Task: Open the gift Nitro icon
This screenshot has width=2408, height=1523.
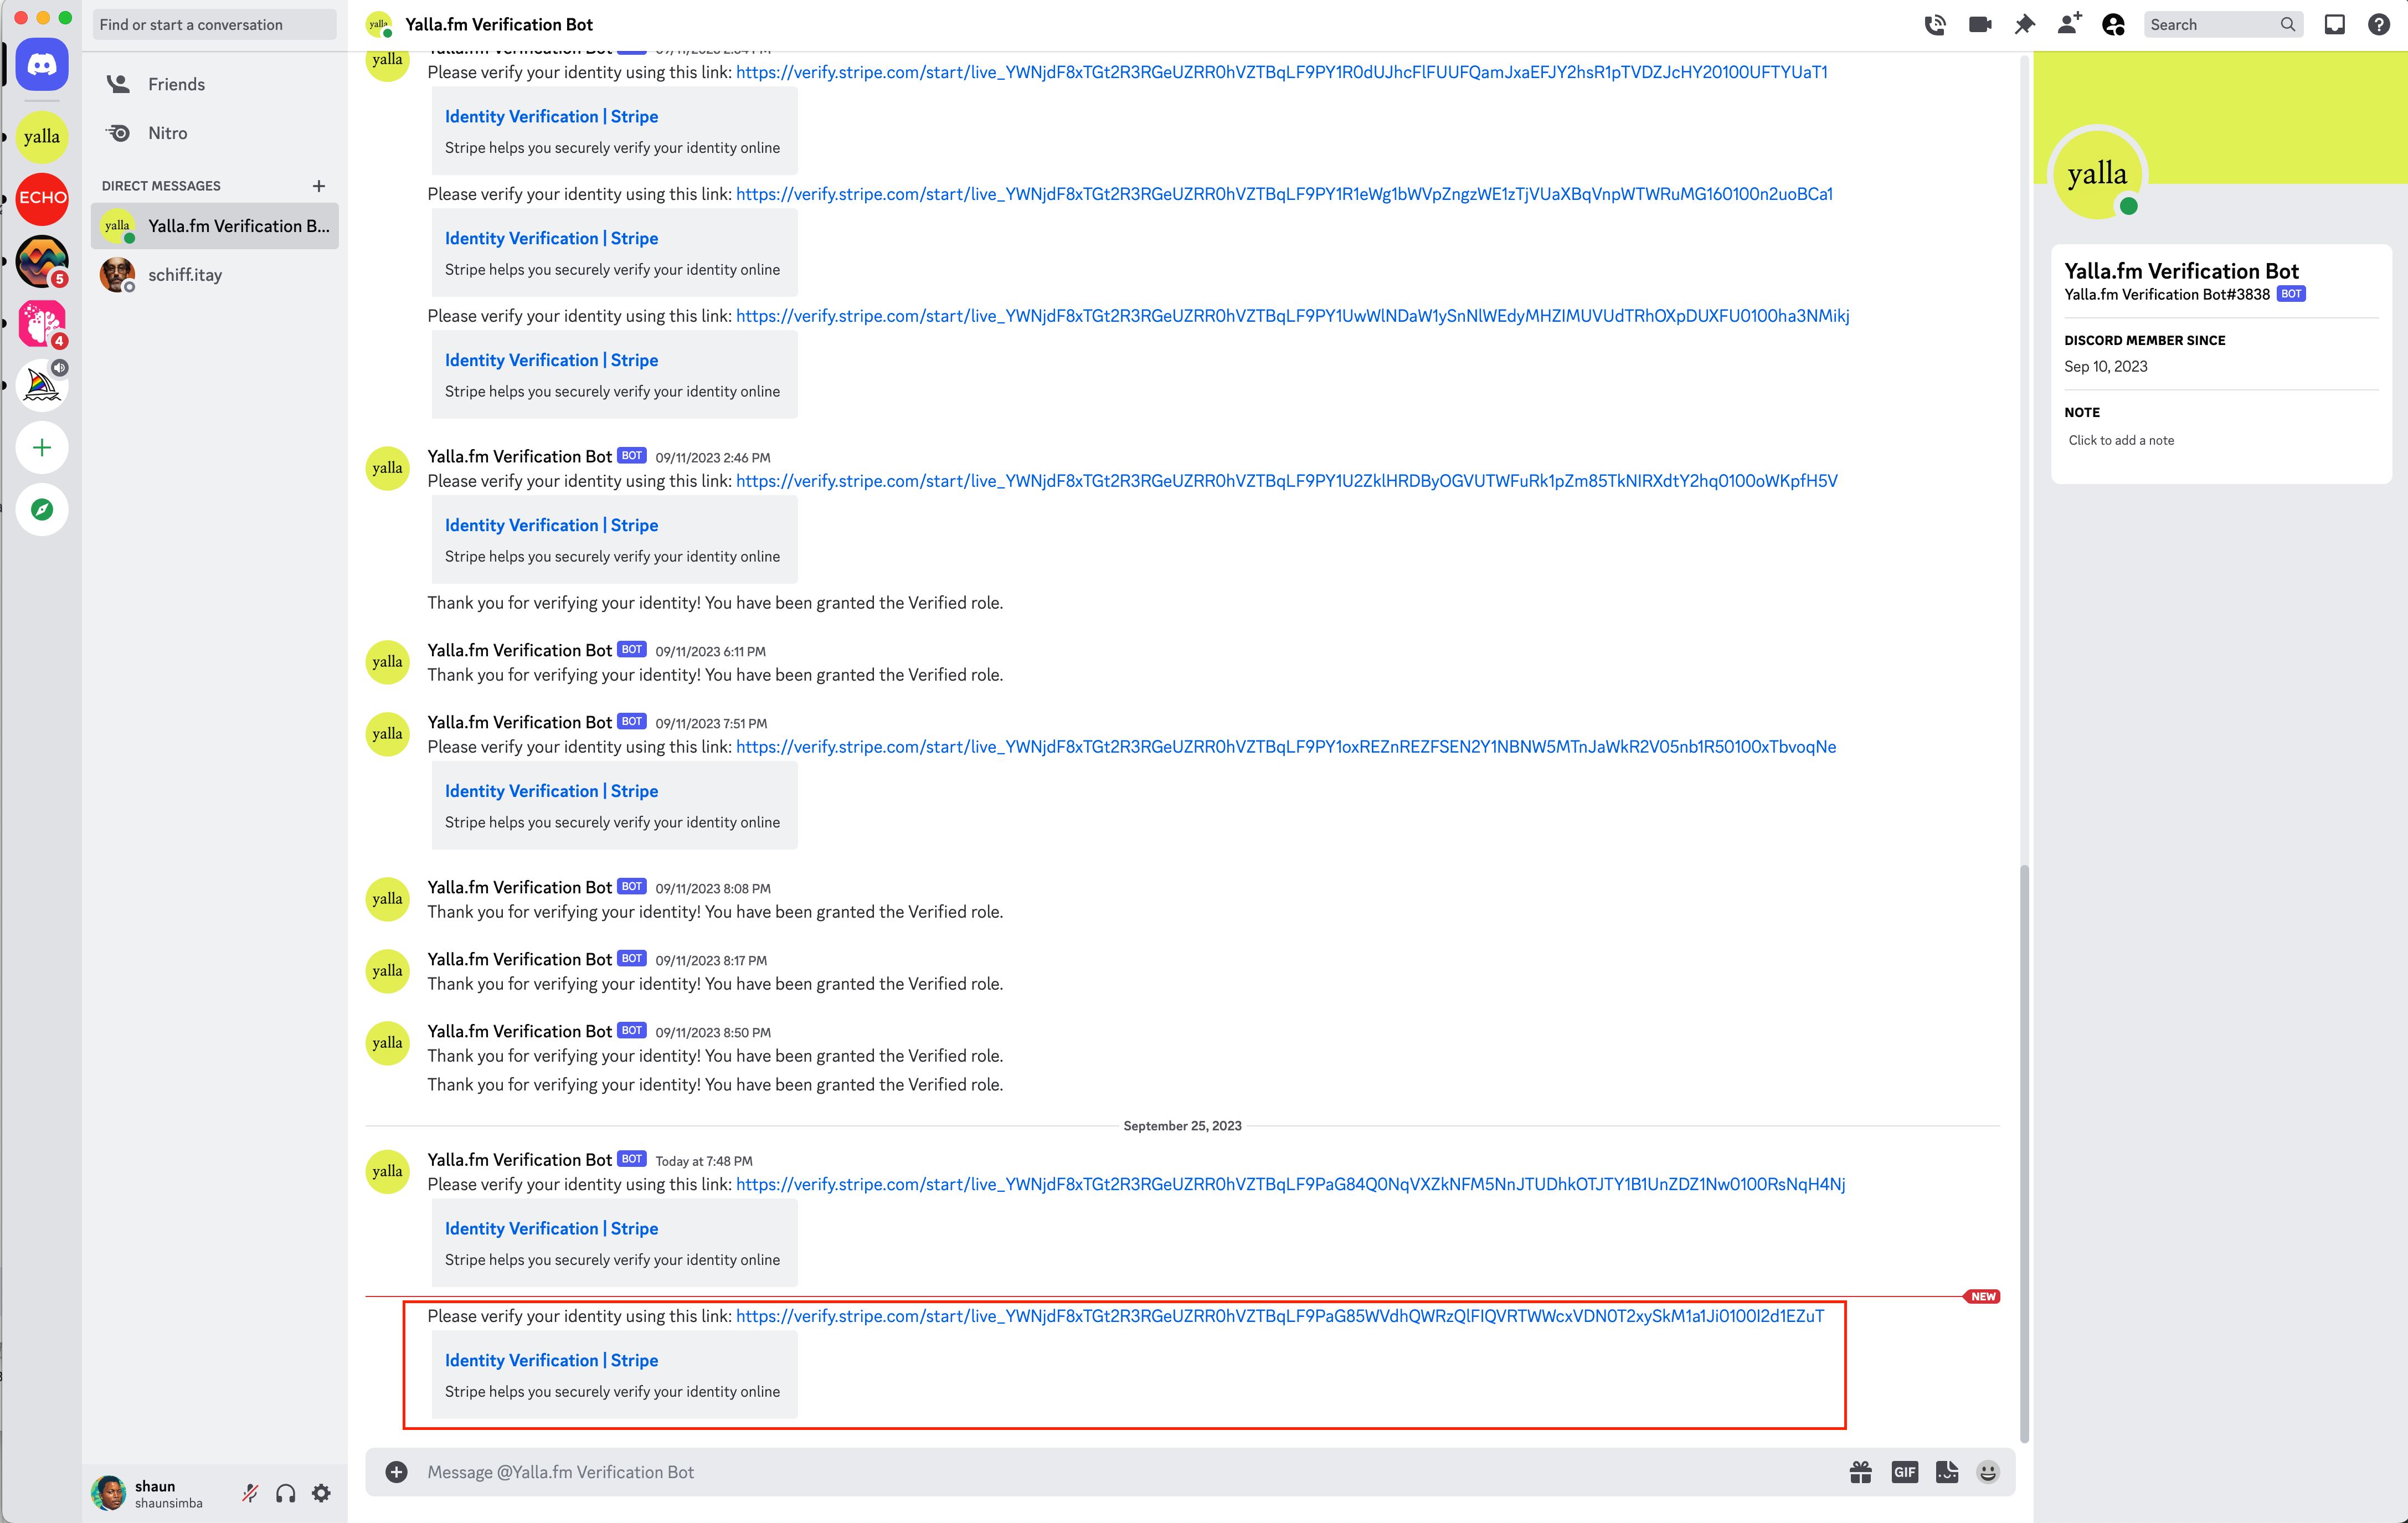Action: [1861, 1472]
